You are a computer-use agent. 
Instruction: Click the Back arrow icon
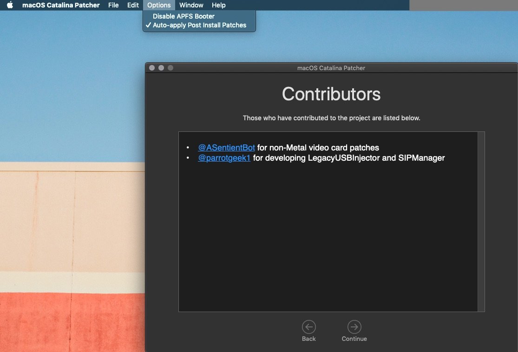click(x=309, y=327)
